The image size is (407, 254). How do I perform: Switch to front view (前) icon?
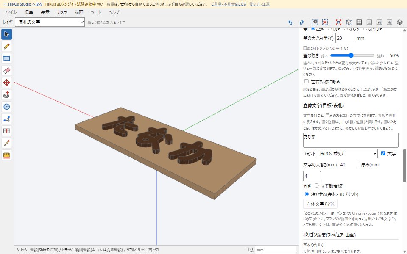pyautogui.click(x=379, y=22)
